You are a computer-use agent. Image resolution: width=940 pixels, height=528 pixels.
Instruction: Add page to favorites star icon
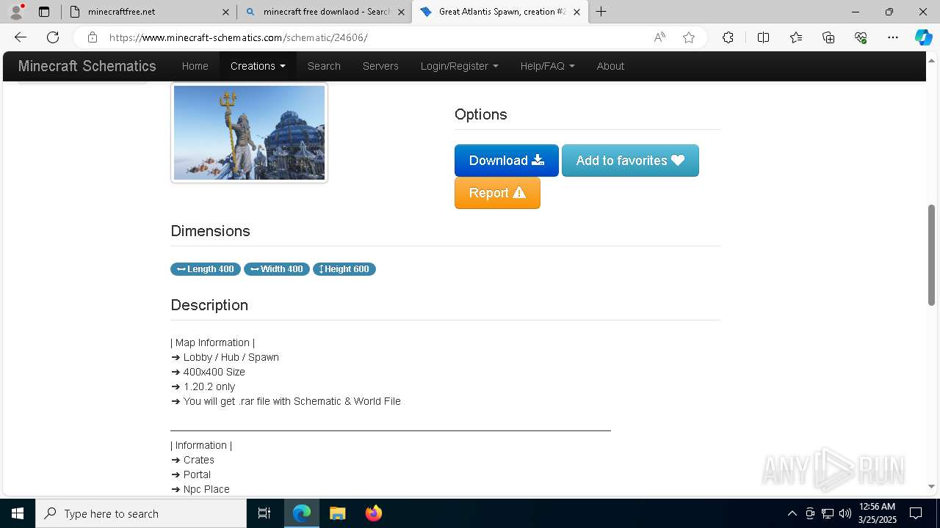[689, 37]
